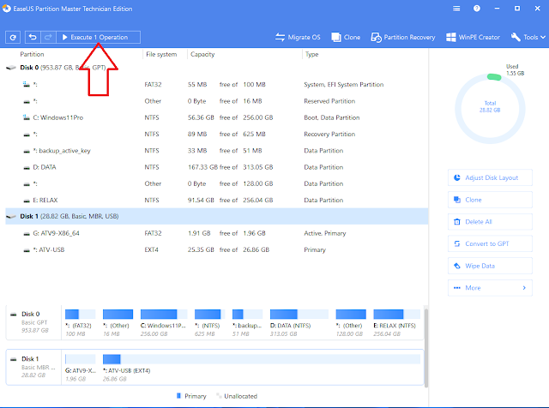The image size is (549, 408).
Task: Select the Reserved Partition 16 MB row
Action: (x=217, y=101)
